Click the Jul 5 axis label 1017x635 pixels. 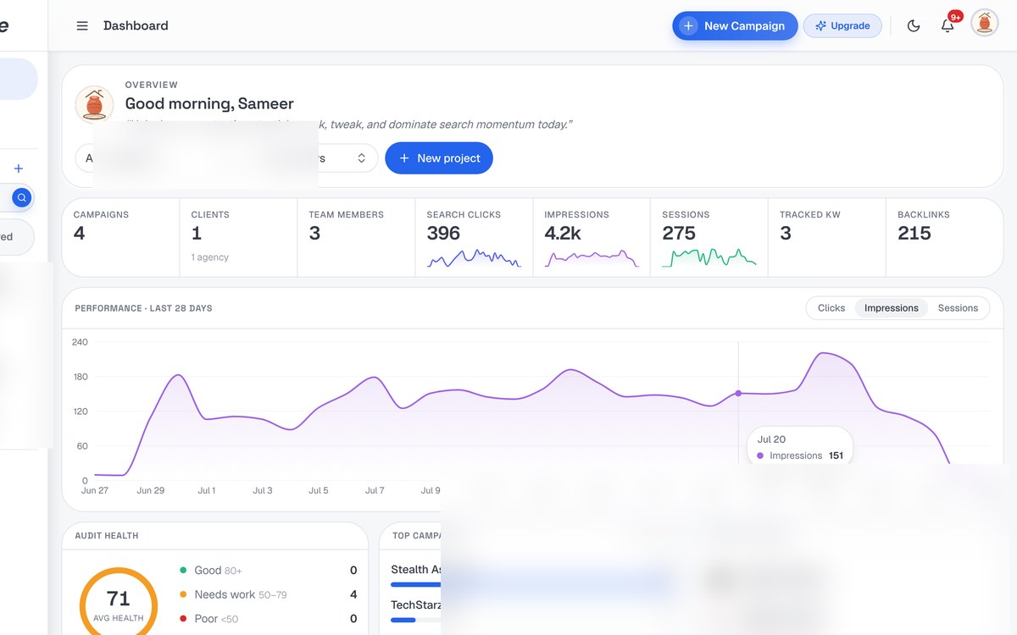[319, 490]
